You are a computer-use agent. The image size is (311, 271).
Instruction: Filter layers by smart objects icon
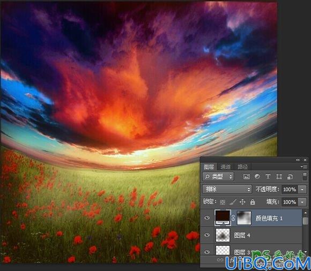(x=290, y=176)
